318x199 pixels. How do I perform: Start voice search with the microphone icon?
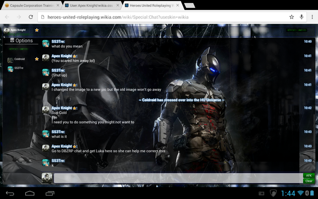pos(302,17)
